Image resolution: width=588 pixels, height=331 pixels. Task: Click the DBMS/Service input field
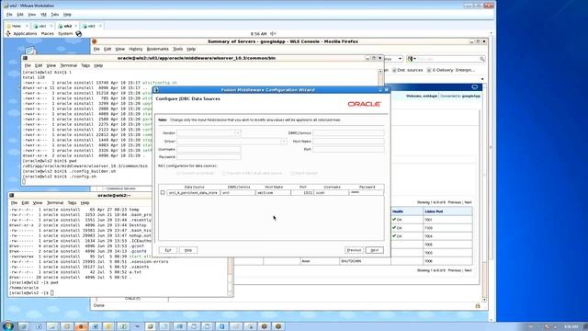[x=348, y=133]
